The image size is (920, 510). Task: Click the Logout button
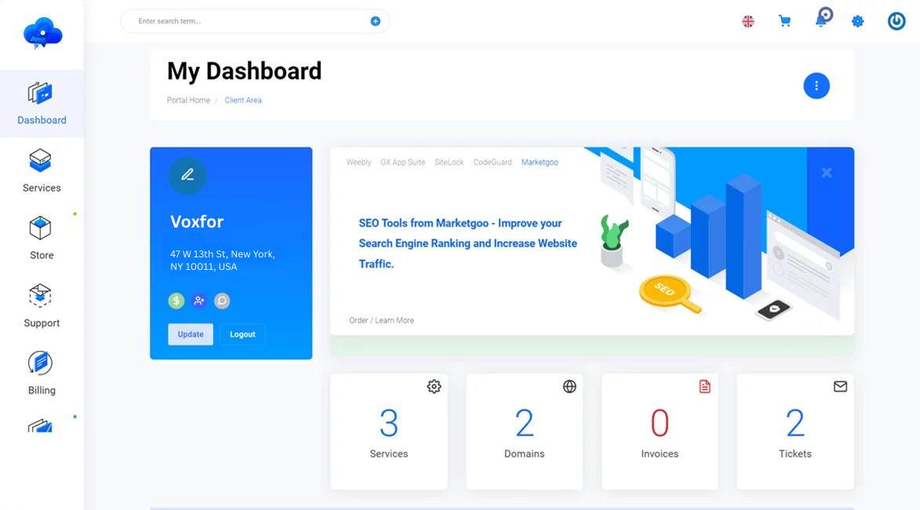(242, 334)
